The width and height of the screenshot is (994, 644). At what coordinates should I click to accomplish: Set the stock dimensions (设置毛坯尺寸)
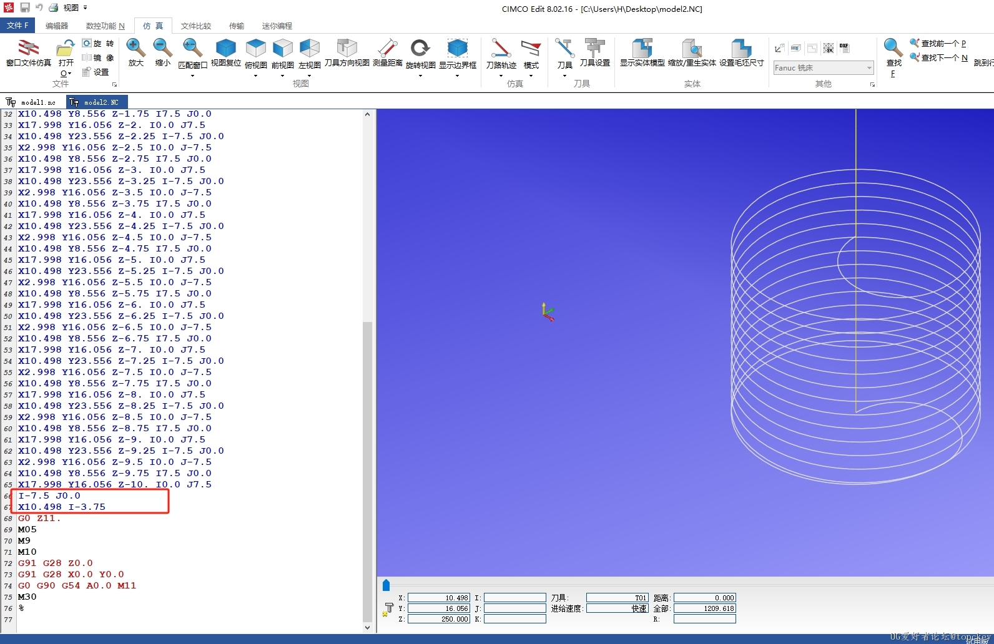point(741,52)
